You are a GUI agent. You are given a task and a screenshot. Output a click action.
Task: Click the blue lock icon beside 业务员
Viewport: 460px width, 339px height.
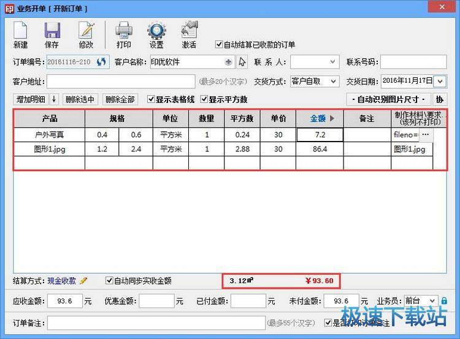click(x=444, y=301)
